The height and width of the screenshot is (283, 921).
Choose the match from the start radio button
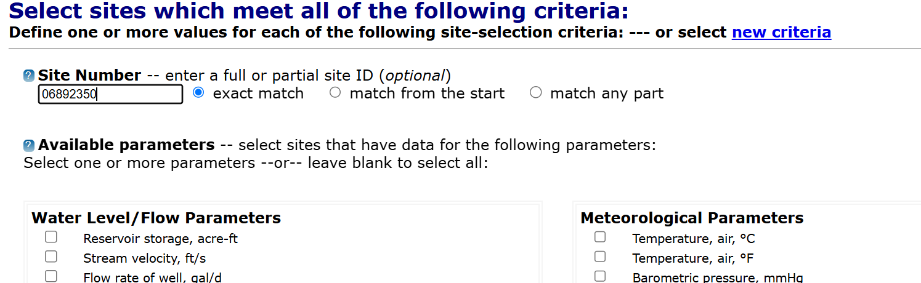click(x=335, y=93)
